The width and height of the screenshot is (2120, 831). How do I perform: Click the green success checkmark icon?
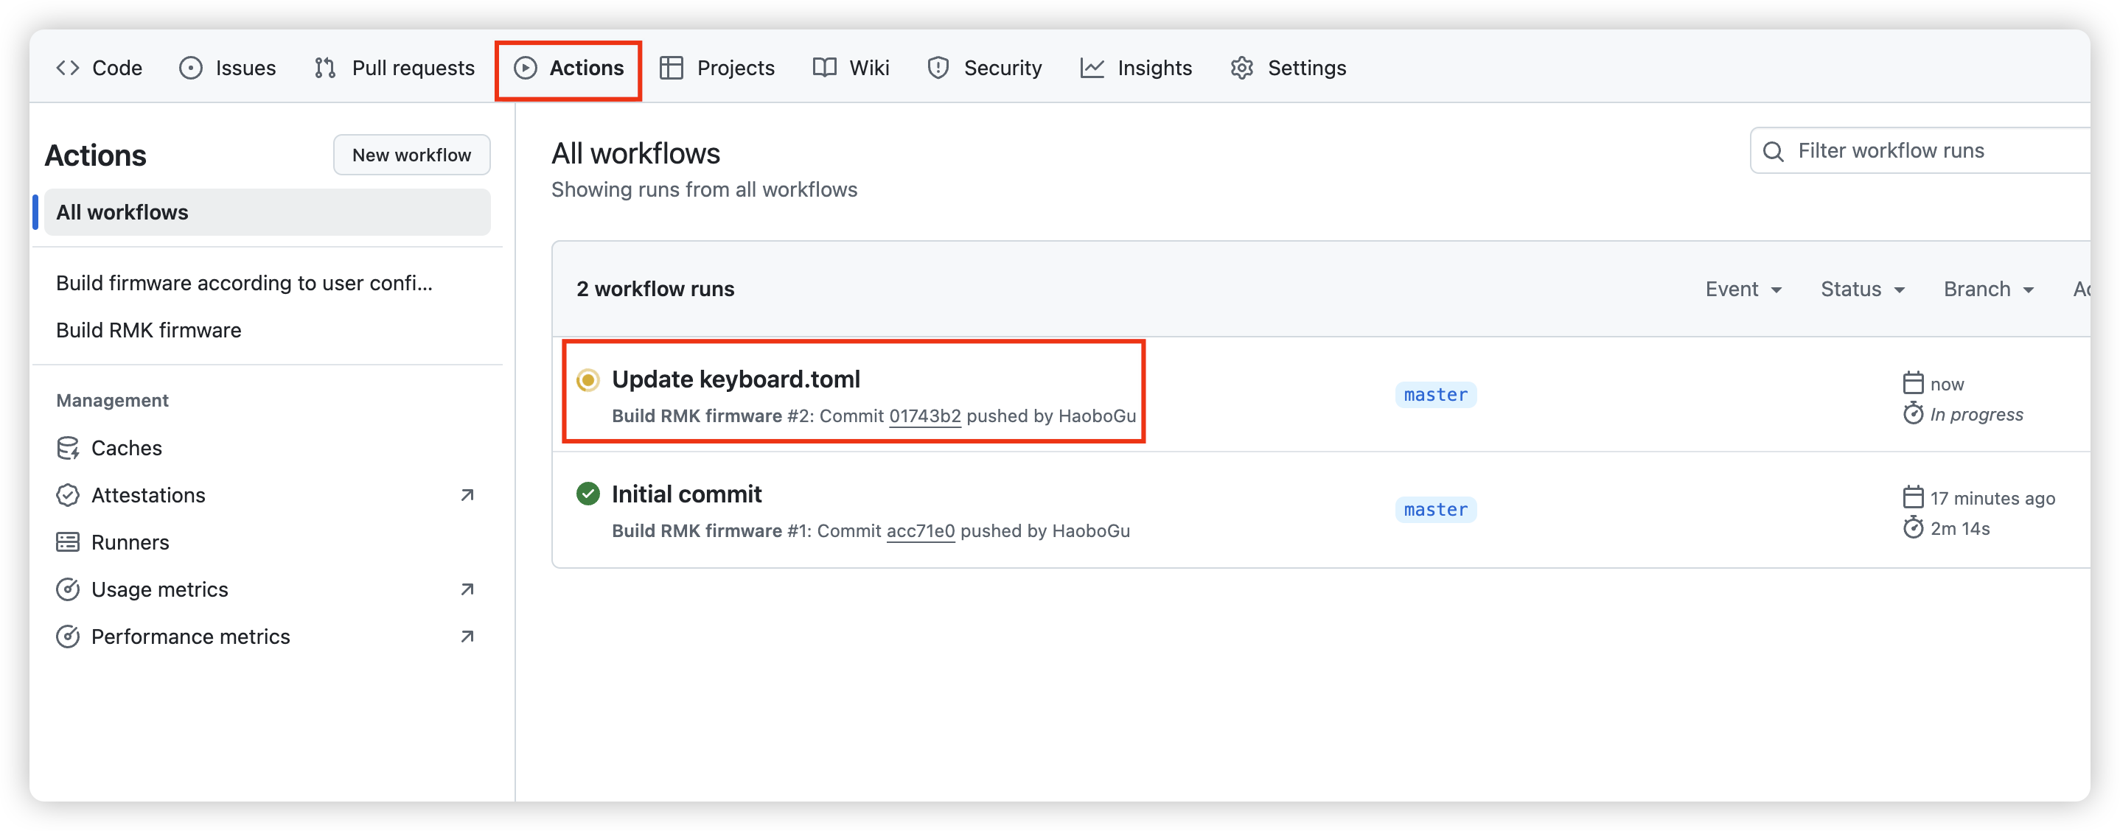tap(587, 494)
